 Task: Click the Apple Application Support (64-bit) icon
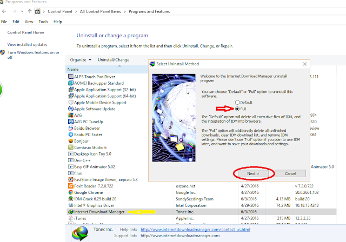pos(71,96)
